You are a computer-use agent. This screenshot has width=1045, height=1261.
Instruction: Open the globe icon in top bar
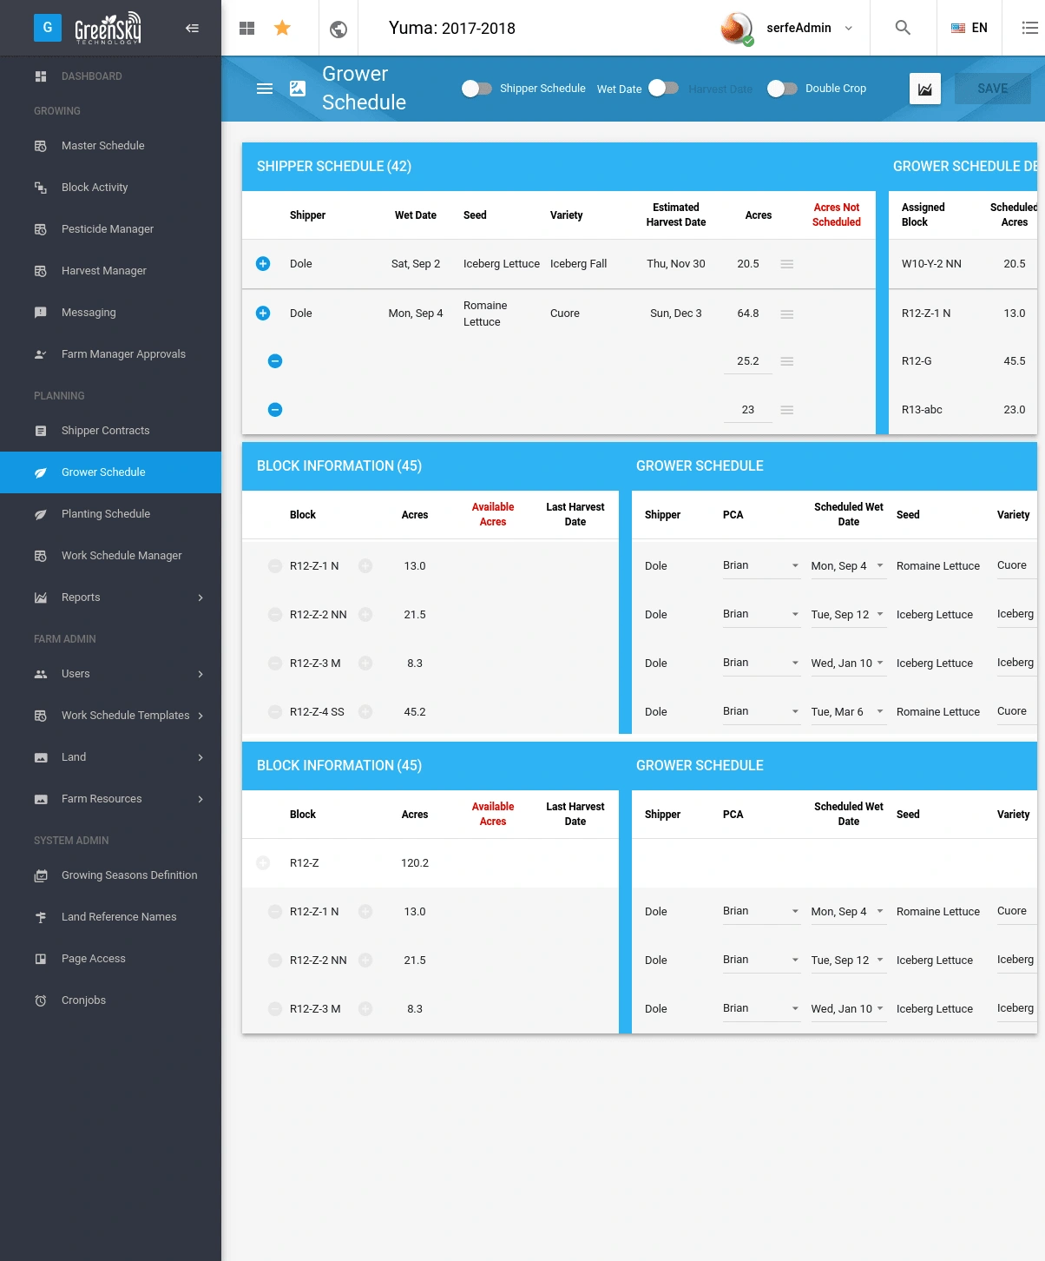click(x=338, y=29)
